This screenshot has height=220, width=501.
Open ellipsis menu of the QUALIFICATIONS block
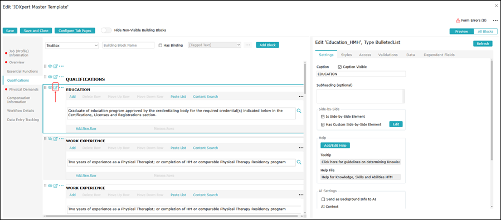[x=61, y=77]
